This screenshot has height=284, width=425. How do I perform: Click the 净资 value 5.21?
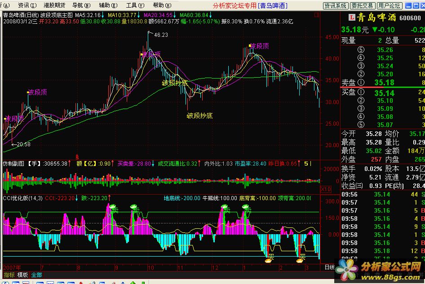pos(376,177)
